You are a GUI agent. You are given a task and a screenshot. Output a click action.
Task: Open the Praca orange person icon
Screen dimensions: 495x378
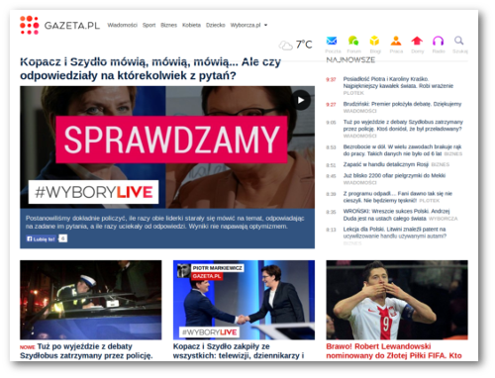click(x=396, y=41)
